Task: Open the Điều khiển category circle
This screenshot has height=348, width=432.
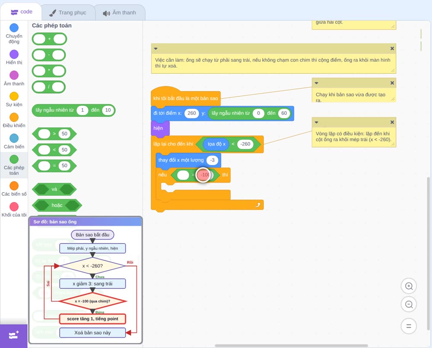Action: tap(14, 117)
